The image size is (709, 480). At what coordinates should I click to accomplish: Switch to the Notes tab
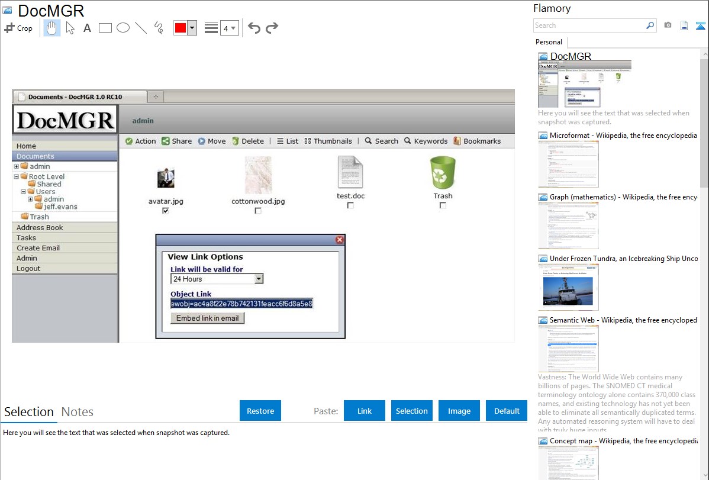tap(78, 412)
